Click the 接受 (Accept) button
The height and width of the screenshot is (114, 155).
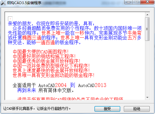click(107, 109)
